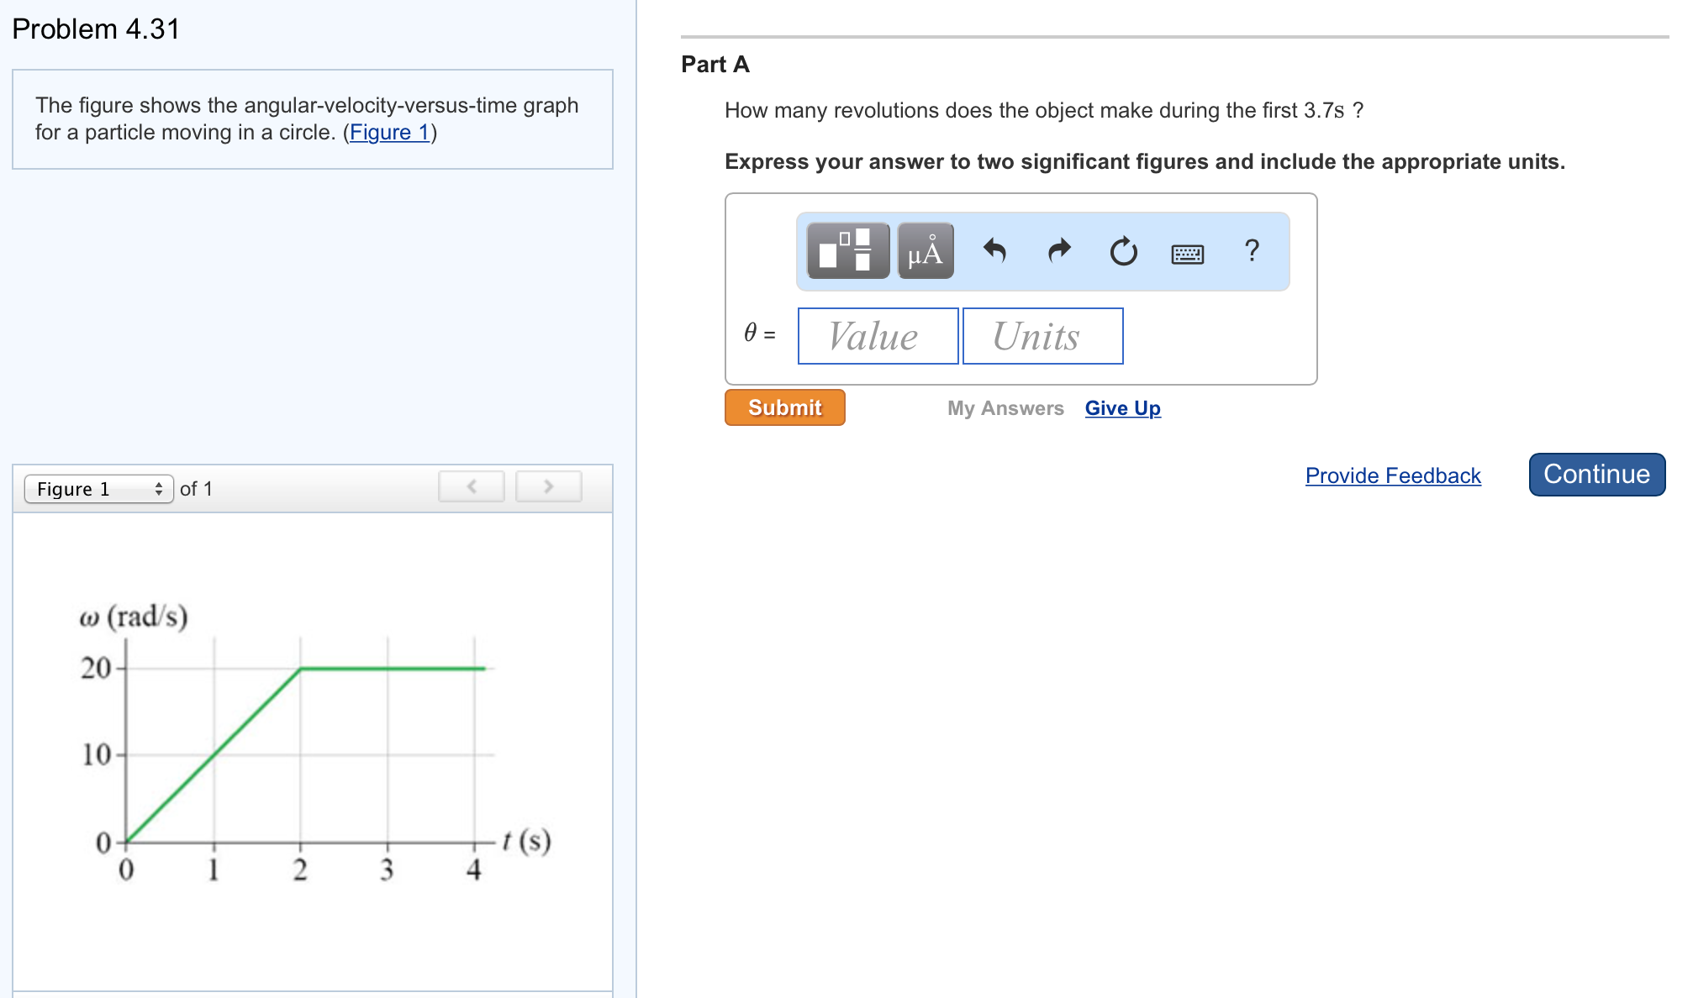Click the redo arrow icon

pyautogui.click(x=1057, y=250)
